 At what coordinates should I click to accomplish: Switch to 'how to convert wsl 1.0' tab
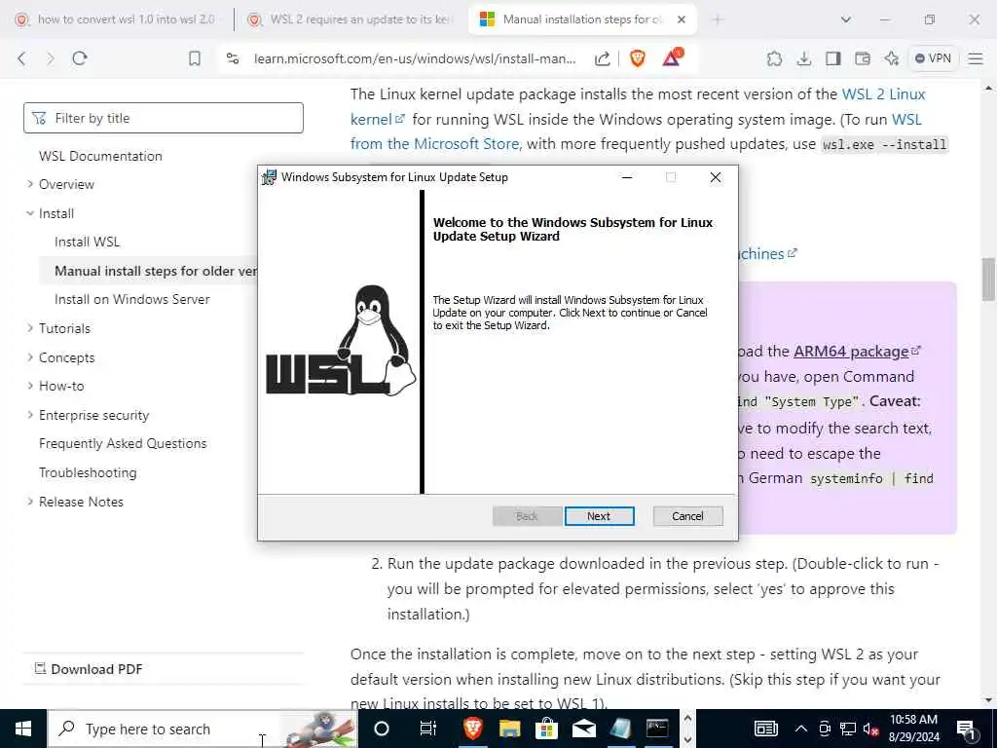[x=118, y=19]
